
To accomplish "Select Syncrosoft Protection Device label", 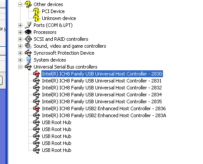I will click(x=64, y=53).
